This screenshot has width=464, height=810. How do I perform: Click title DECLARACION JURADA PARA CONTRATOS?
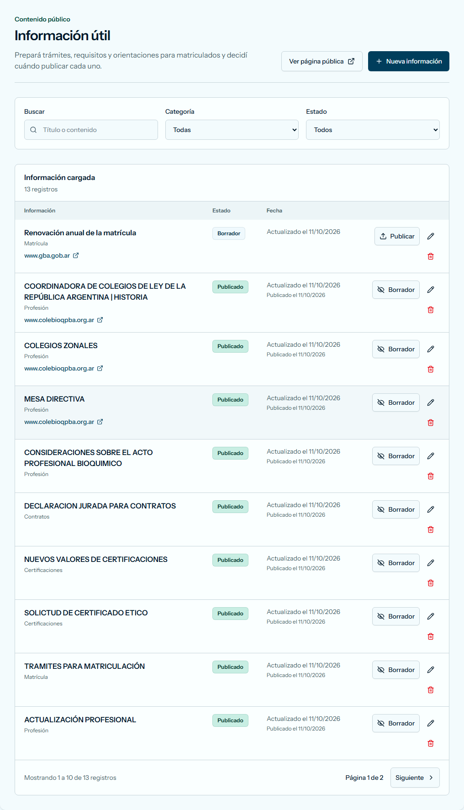click(100, 506)
